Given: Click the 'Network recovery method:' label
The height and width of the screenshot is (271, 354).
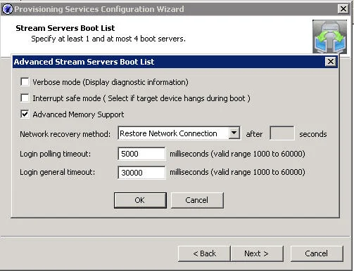Looking at the screenshot, I should click(x=65, y=134).
